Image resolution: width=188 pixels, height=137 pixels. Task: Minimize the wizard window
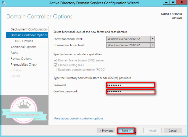tap(166, 2)
